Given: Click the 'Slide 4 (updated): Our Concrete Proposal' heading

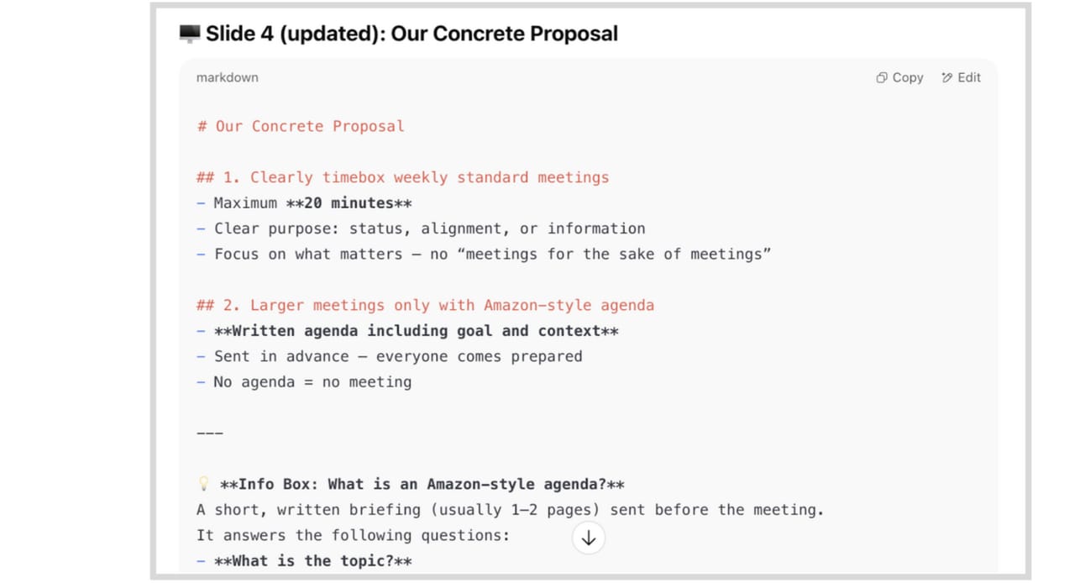Looking at the screenshot, I should tap(411, 34).
